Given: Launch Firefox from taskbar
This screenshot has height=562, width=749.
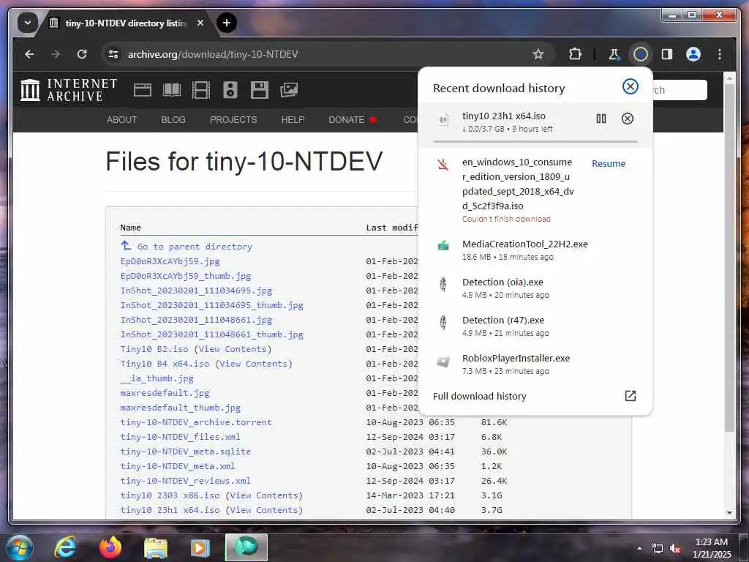Looking at the screenshot, I should tap(110, 547).
